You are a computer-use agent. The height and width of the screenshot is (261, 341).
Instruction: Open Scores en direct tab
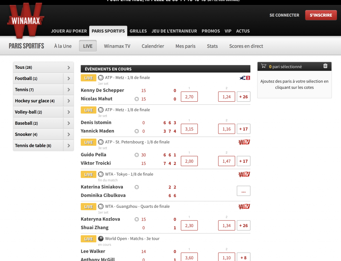point(246,46)
